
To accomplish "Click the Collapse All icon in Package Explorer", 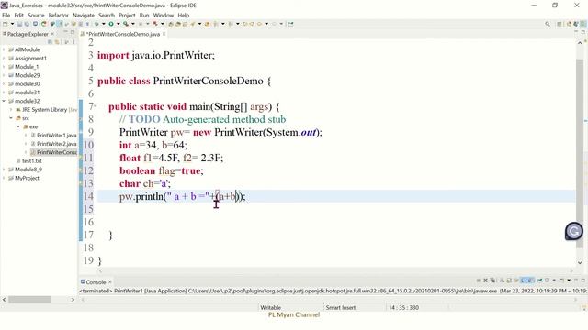I will 50,42.
